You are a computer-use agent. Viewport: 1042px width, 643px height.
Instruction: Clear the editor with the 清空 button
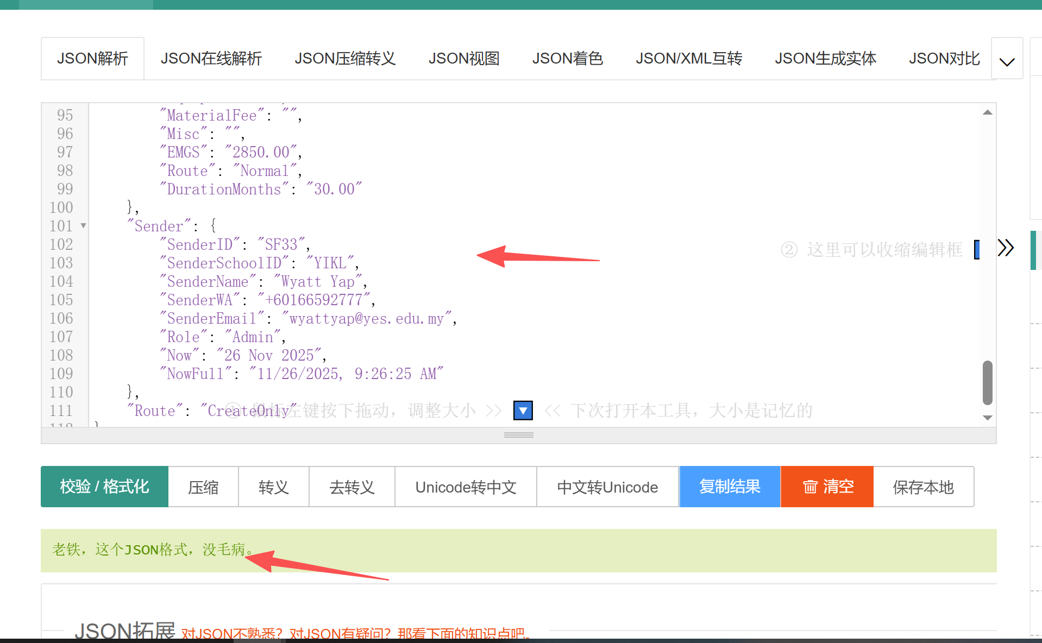pos(827,487)
